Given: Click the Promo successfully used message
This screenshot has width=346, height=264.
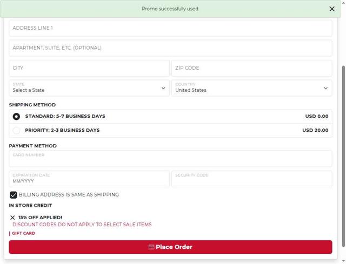Looking at the screenshot, I should click(x=170, y=9).
